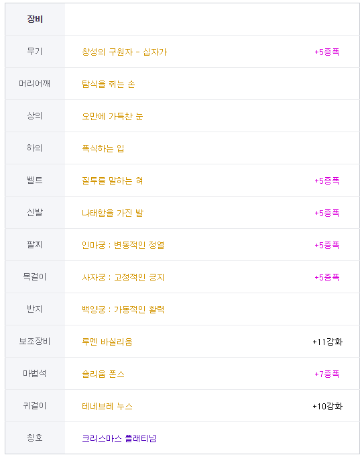Viewport: 364px width, 459px height.
Task: Click the +11강화 value for 보조장비
Action: [x=327, y=342]
